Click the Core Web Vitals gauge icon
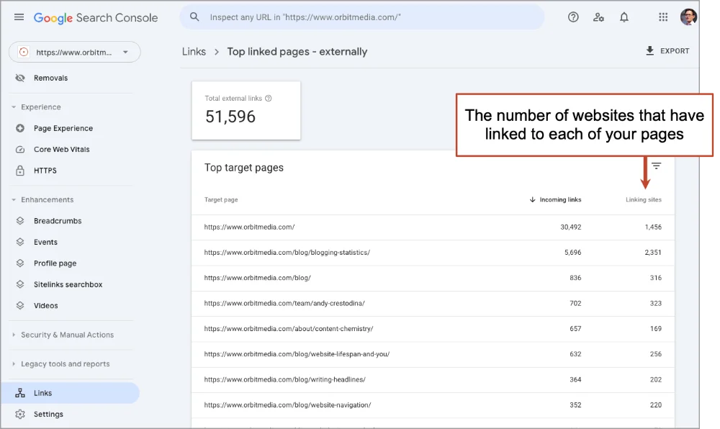The height and width of the screenshot is (429, 720). tap(20, 150)
